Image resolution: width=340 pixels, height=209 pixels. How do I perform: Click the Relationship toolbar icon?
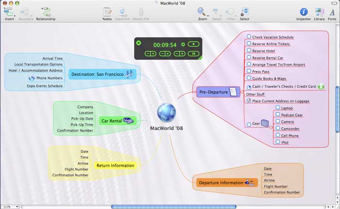click(x=46, y=12)
